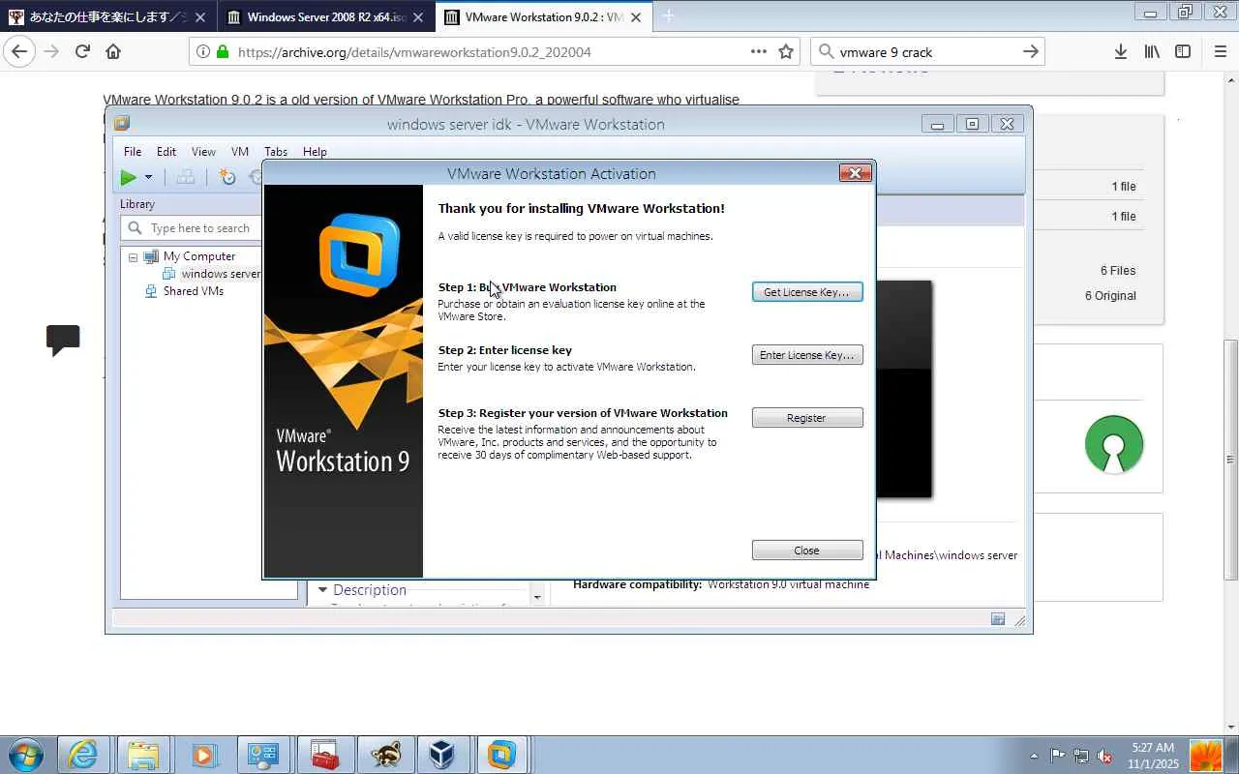Click the Action Center flag tray icon
The width and height of the screenshot is (1239, 774).
(x=1058, y=757)
